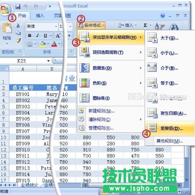
Task: Open sort and filter funnel icon
Action: (159, 26)
